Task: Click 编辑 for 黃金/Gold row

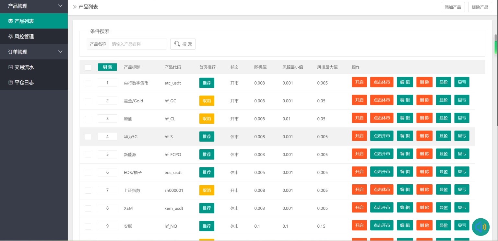Action: tap(405, 100)
